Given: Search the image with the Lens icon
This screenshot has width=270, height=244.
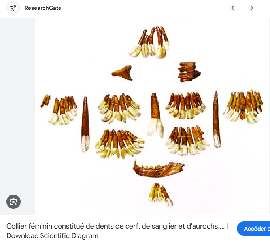Looking at the screenshot, I should click(13, 202).
